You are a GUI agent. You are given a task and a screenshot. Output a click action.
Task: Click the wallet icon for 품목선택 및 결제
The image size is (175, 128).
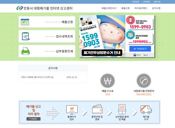97,109
